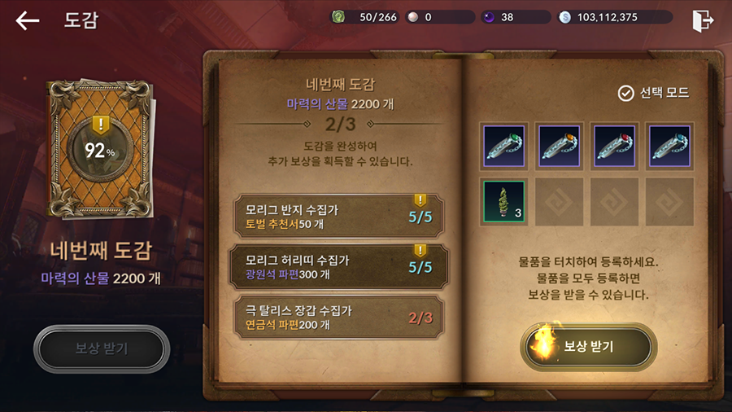This screenshot has width=732, height=412.
Task: Click the grey 보상 받기 button under book
Action: pyautogui.click(x=102, y=348)
